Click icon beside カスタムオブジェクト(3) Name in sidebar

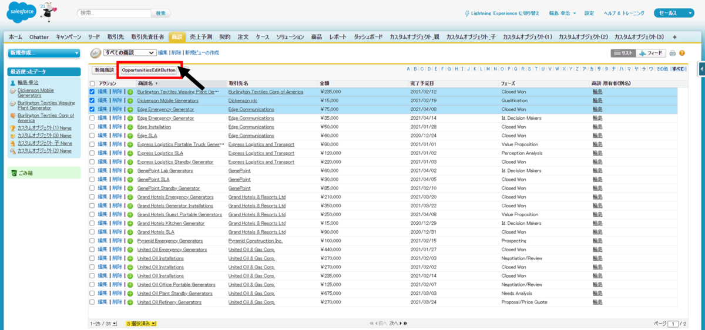coord(13,135)
